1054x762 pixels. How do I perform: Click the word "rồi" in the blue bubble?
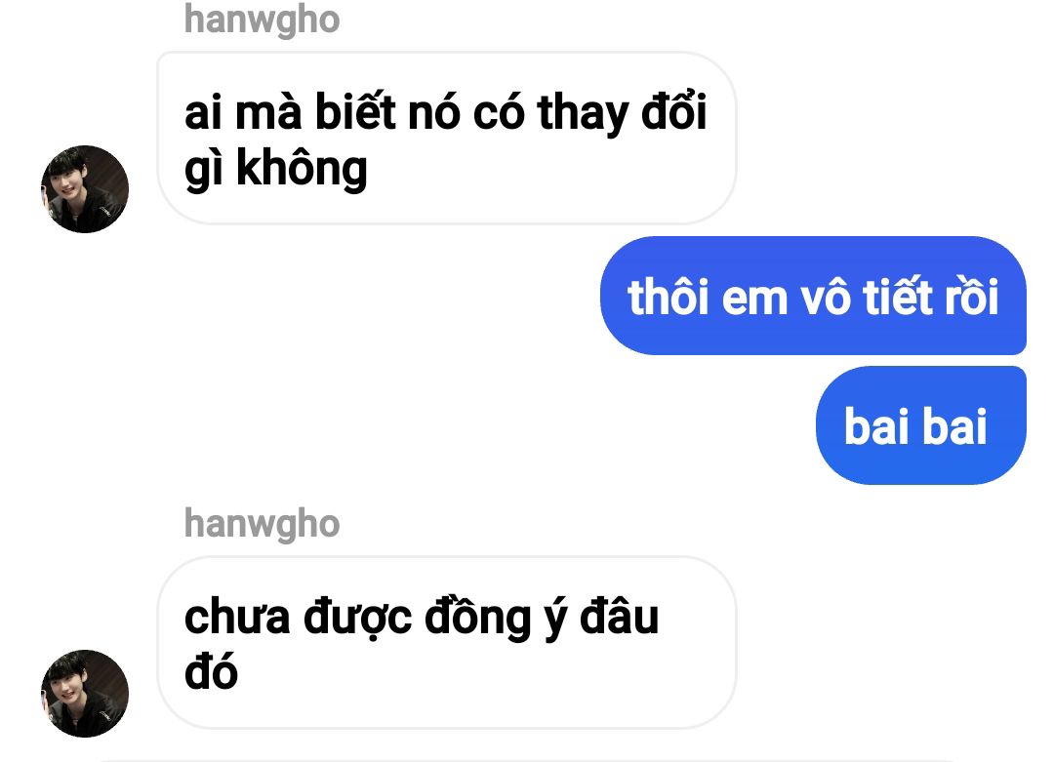click(x=972, y=297)
